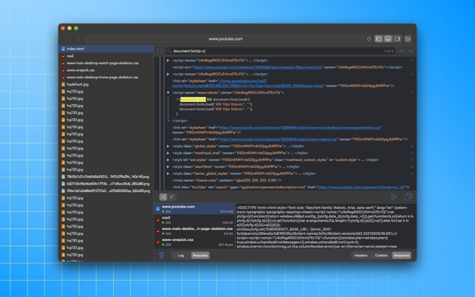475x297 pixels.
Task: Click the plus icon on the kevlar_global_styles row
Action: 411,174
